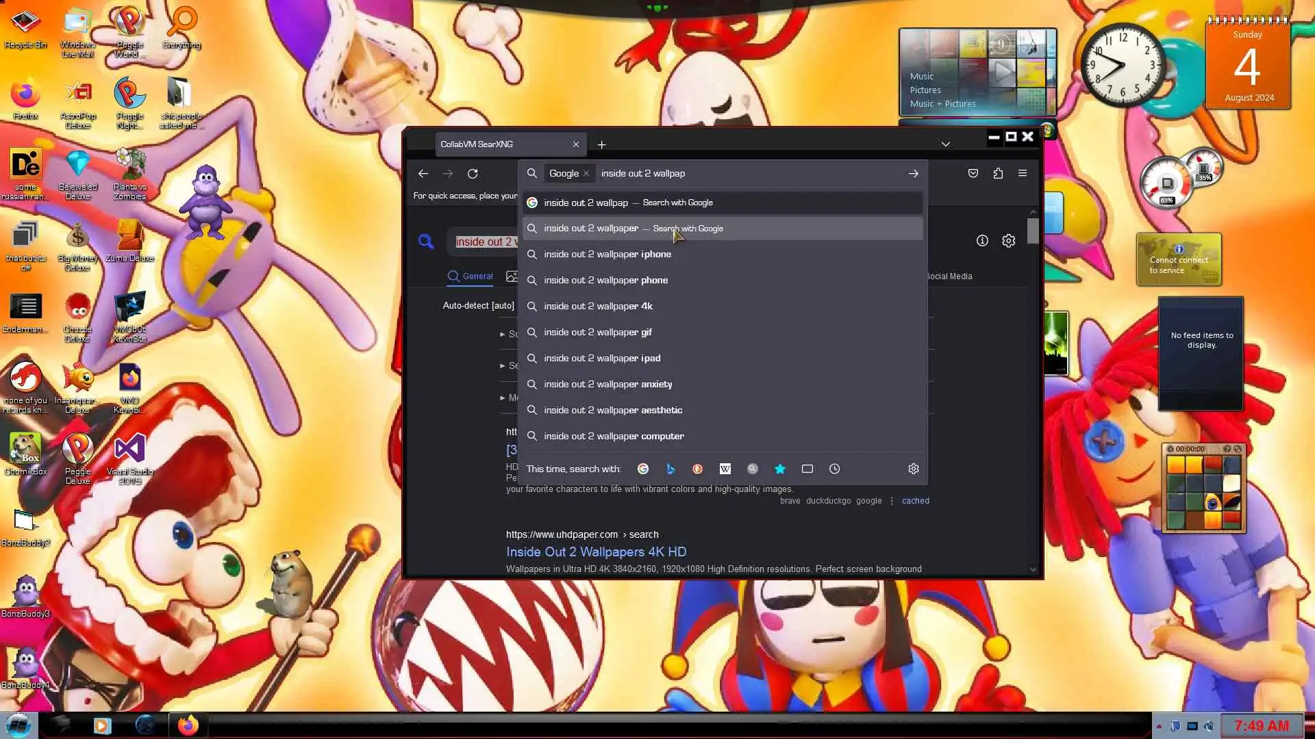Switch to the General search tab
Image resolution: width=1315 pixels, height=739 pixels.
click(471, 276)
